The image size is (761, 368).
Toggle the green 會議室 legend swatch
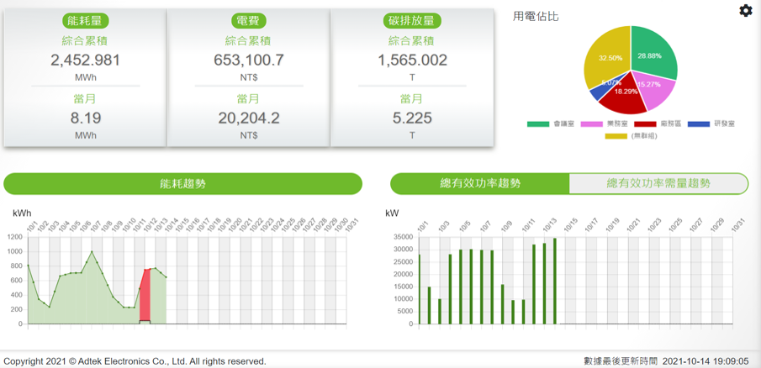[538, 124]
